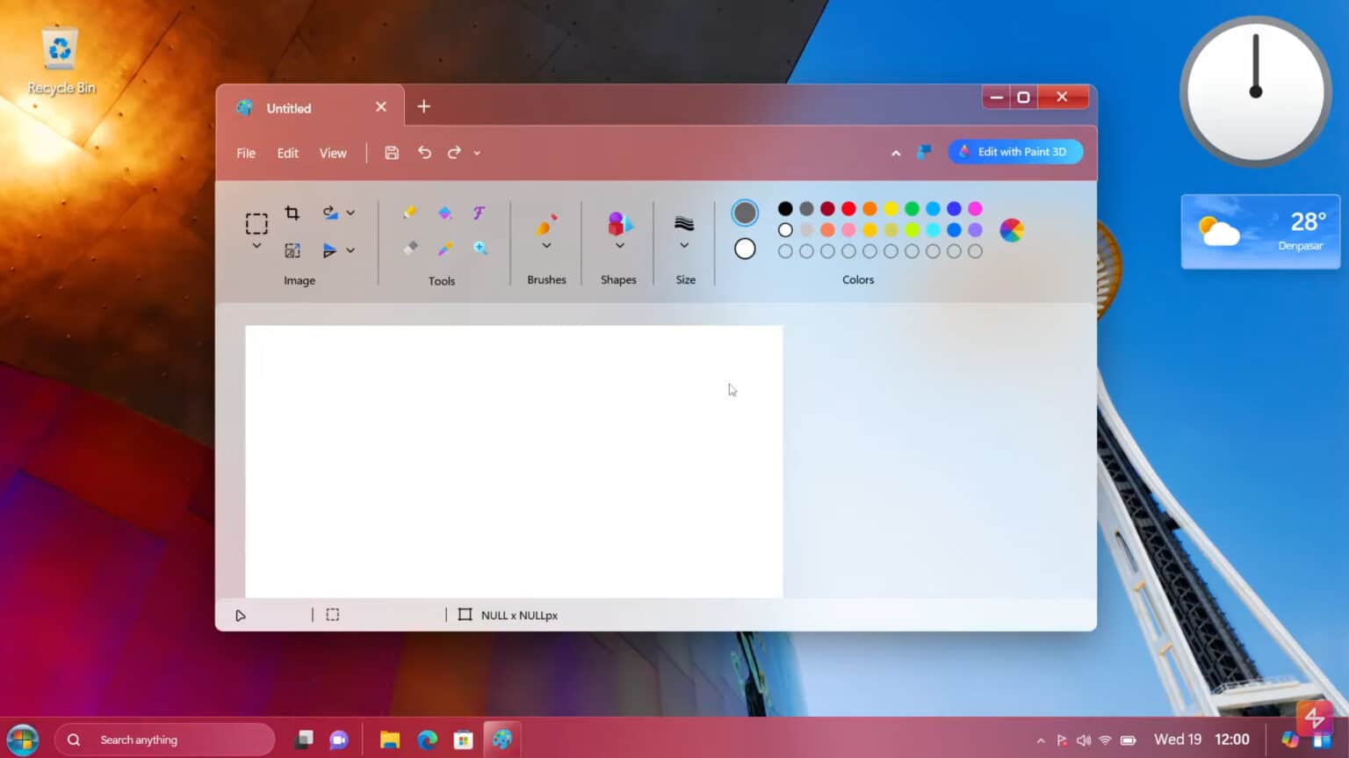The image size is (1349, 758).
Task: Open a new tab with the plus
Action: (424, 106)
